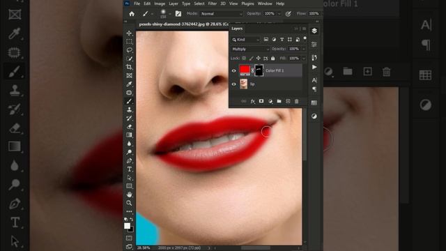Delete layer with trash icon
Viewport: 446px width, 251px height.
[297, 101]
